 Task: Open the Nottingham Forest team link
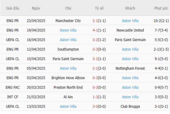tap(130, 68)
